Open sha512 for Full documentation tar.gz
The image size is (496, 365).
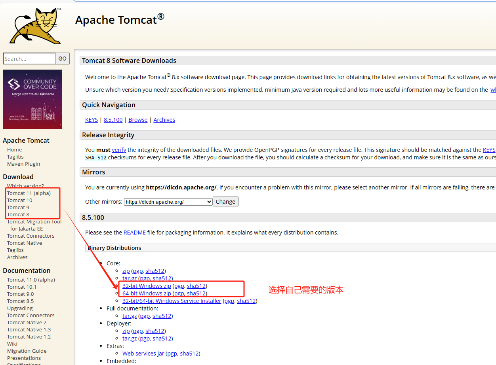(162, 316)
